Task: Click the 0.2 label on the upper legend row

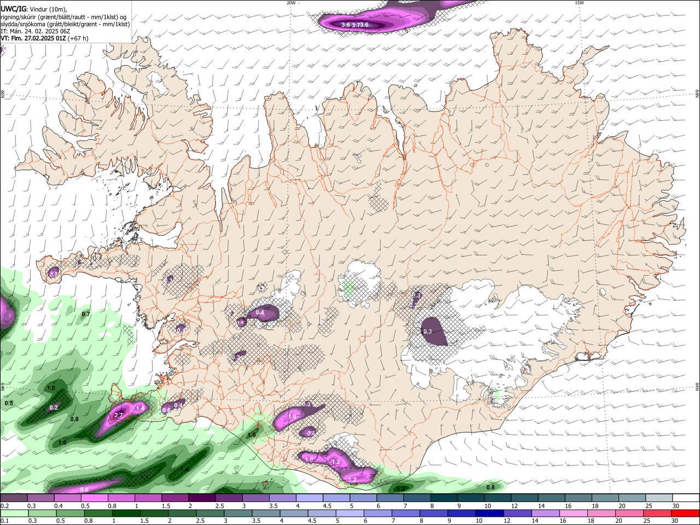Action: click(4, 506)
